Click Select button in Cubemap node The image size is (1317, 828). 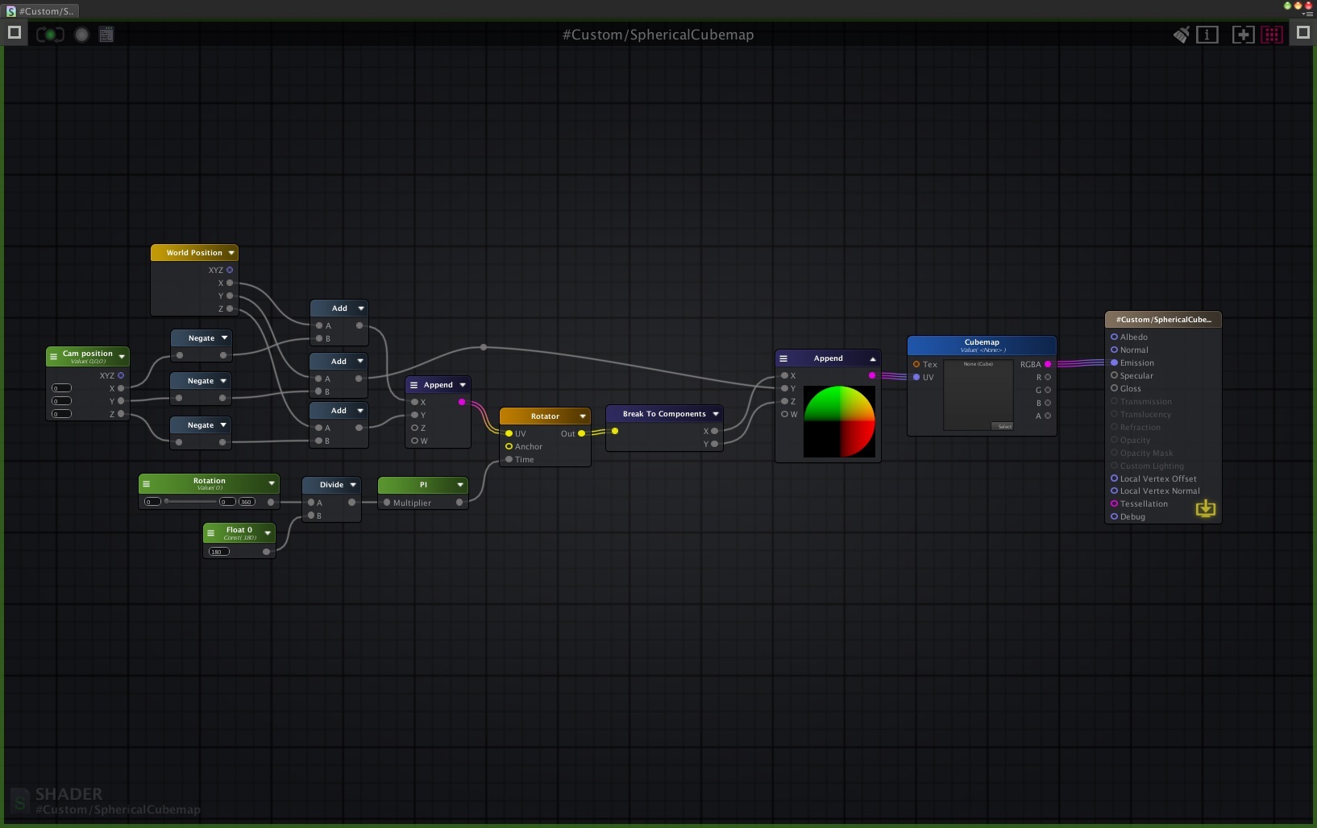click(x=1003, y=426)
